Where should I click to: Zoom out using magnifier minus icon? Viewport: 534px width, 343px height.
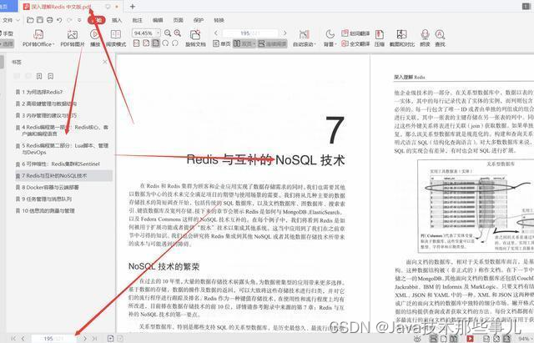point(168,33)
